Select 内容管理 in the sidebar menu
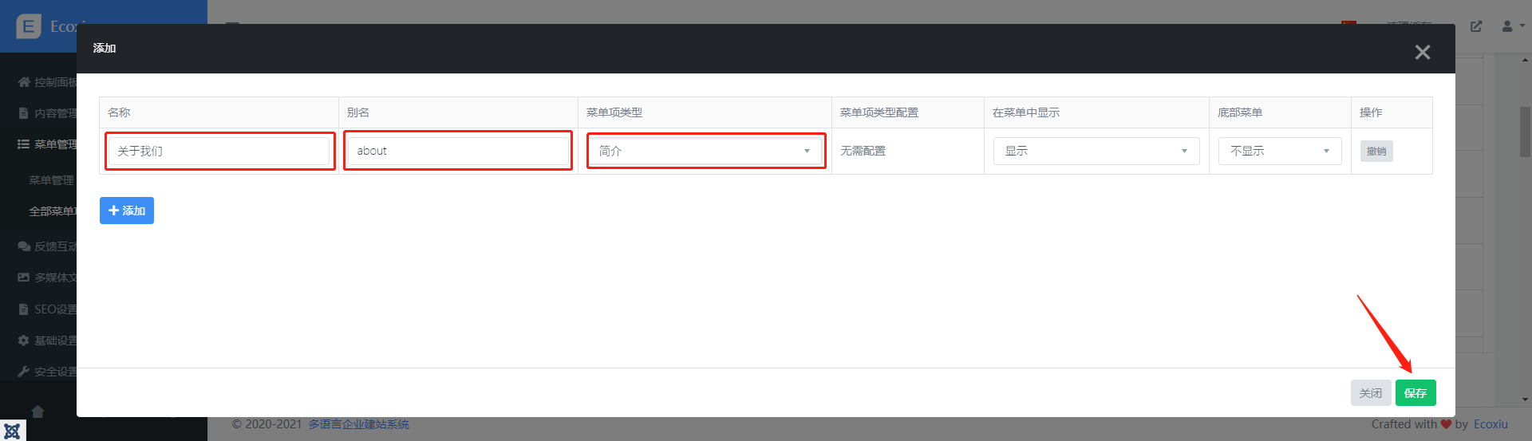The image size is (1532, 441). (54, 113)
